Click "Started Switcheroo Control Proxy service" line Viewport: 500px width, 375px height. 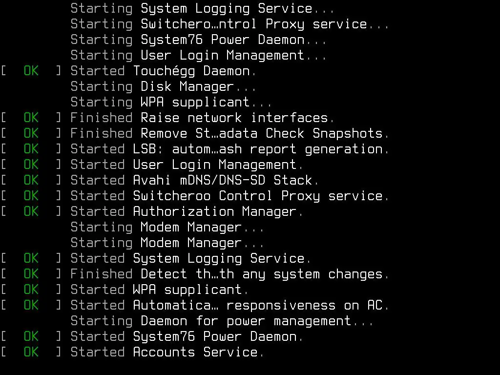pyautogui.click(x=229, y=196)
